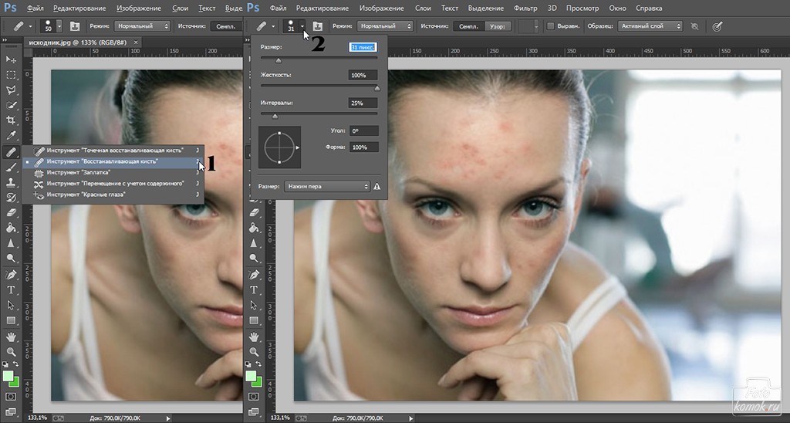The width and height of the screenshot is (790, 423).
Task: Open brush picker arrow next to 31
Action: 302,26
